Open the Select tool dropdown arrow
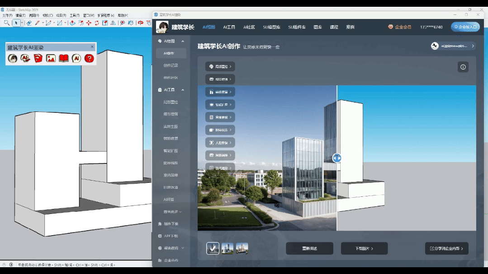The image size is (488, 274). tap(22, 23)
